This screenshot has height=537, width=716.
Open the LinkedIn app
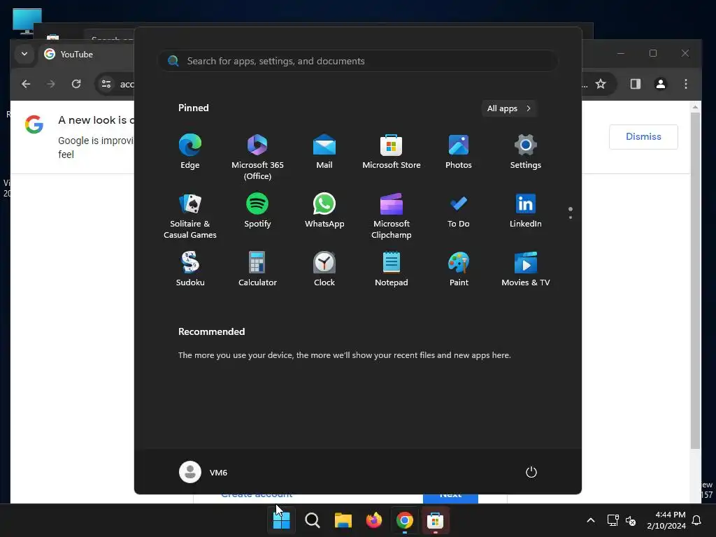pyautogui.click(x=526, y=210)
